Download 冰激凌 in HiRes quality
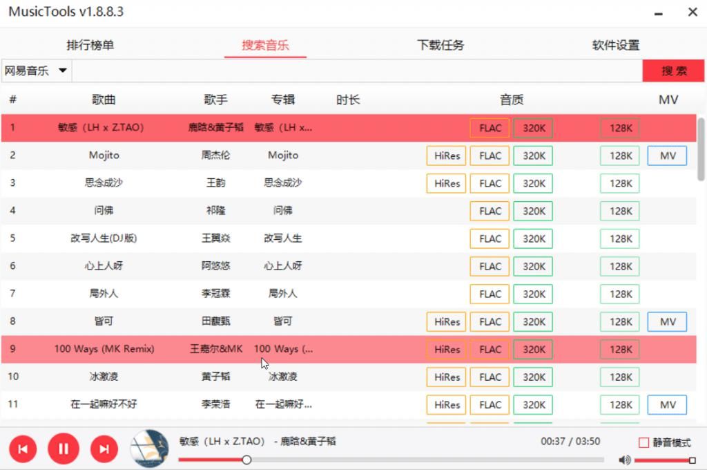Screen dimensions: 707x470 pos(445,377)
